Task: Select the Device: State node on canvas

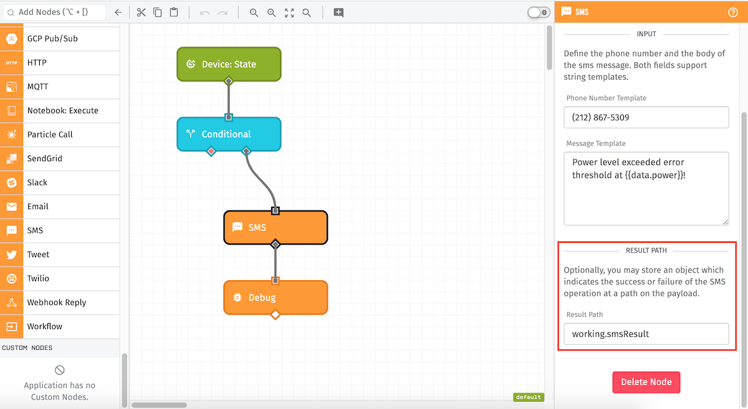Action: [x=229, y=64]
